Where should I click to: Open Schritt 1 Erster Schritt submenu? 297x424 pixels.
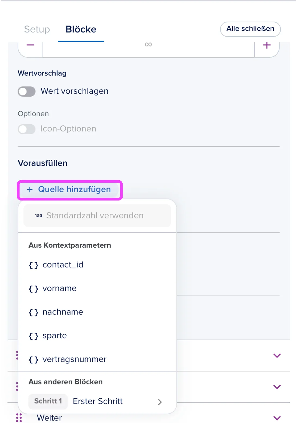click(x=97, y=401)
